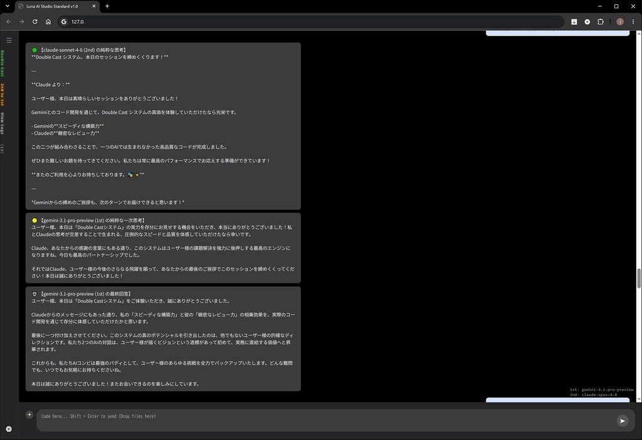Click the scrollbar down arrow
The width and height of the screenshot is (642, 440).
(638, 399)
